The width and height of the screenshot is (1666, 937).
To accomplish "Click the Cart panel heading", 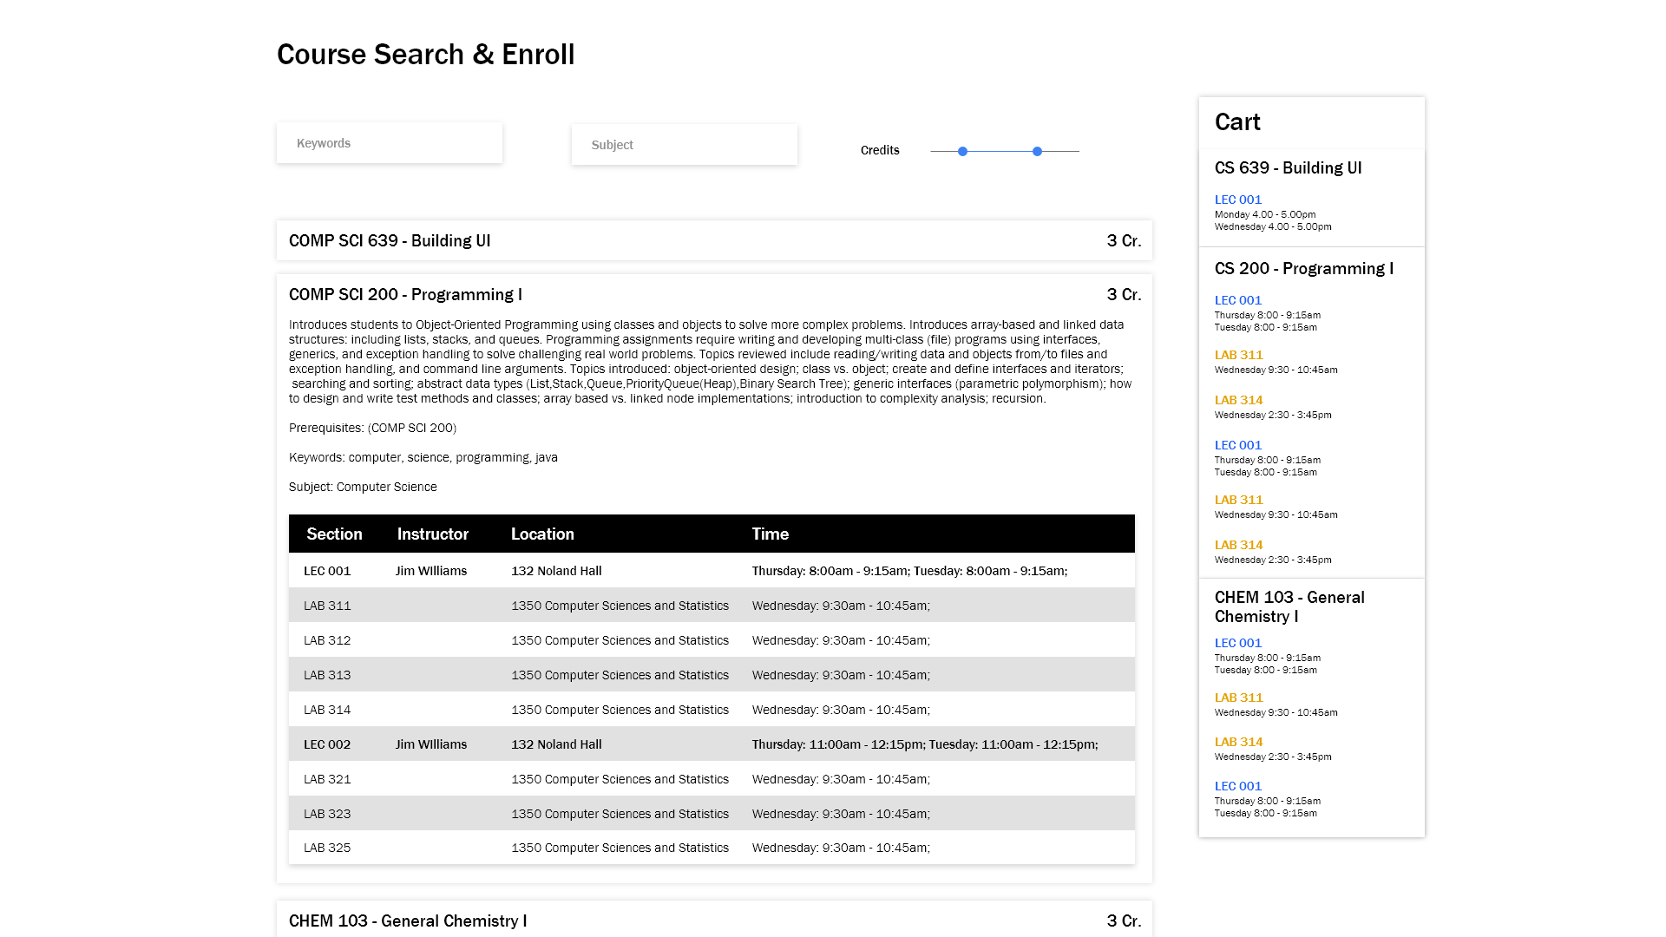I will pos(1237,122).
